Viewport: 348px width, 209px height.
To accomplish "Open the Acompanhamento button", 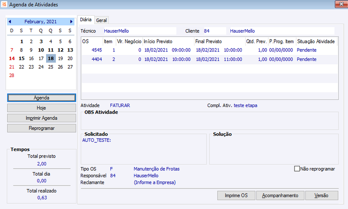I will click(280, 196).
